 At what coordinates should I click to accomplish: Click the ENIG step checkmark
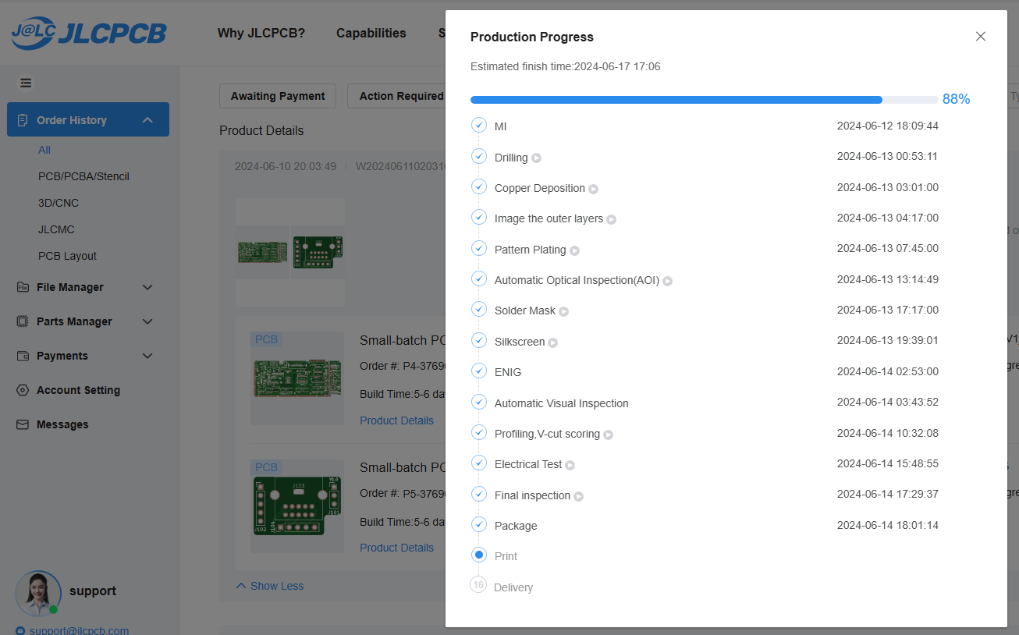coord(479,371)
